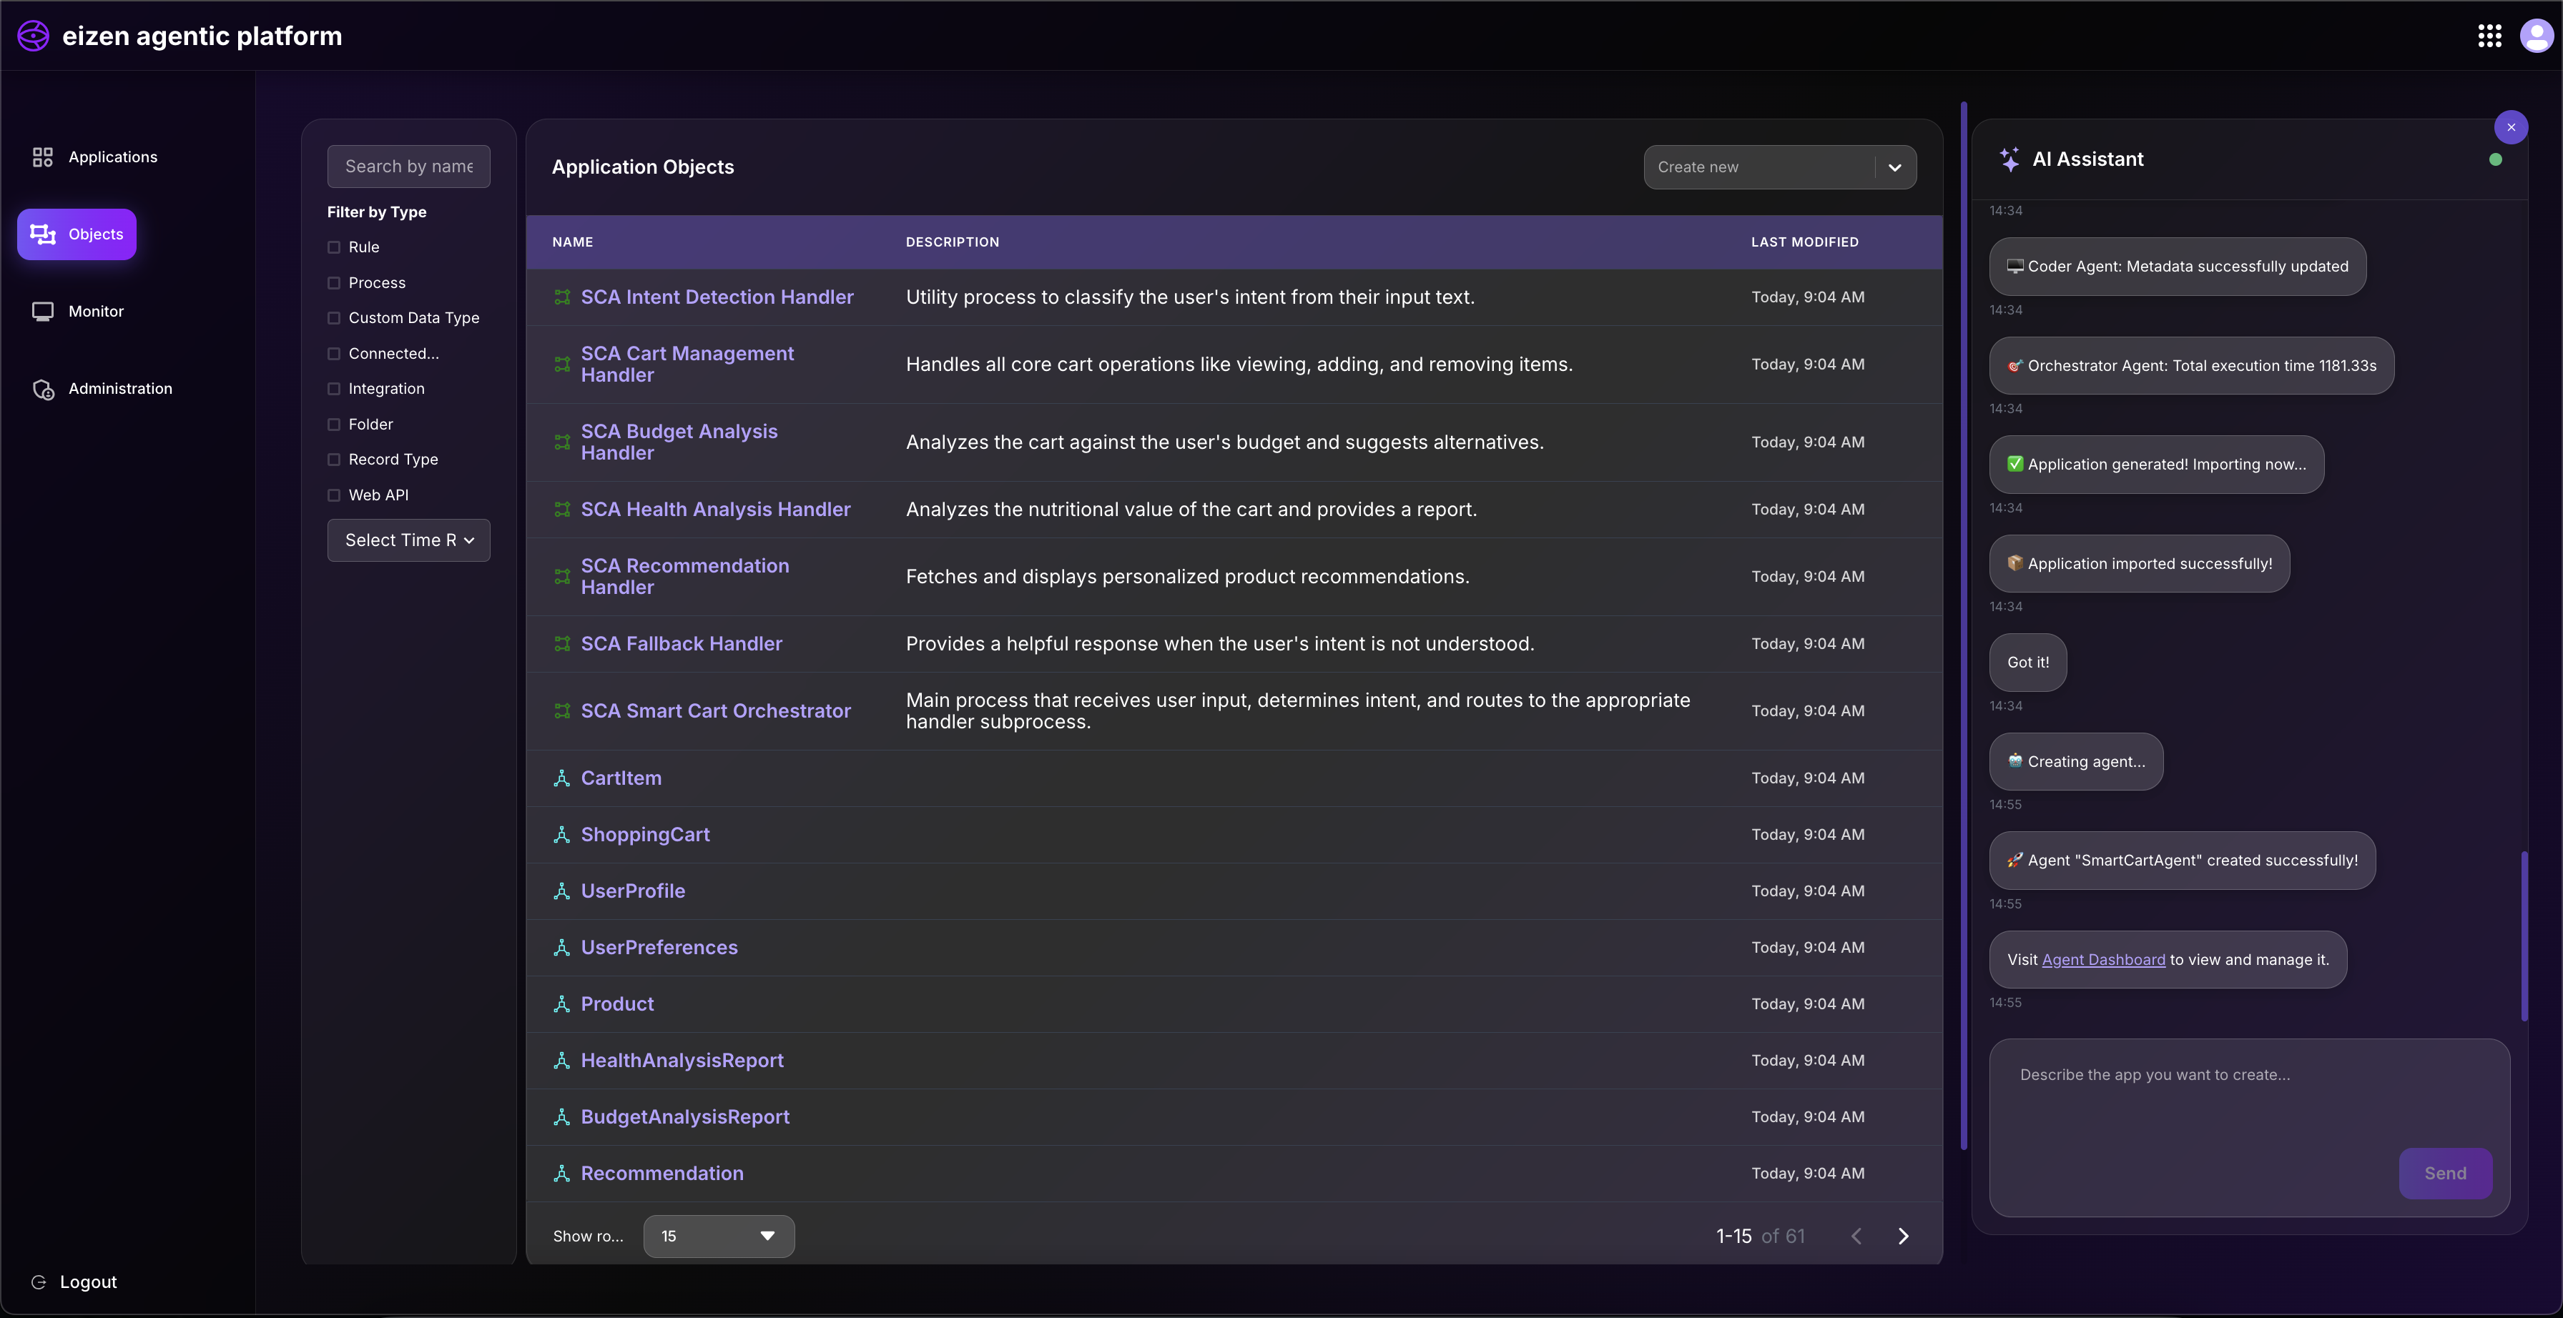Click the eizen platform logo icon
The height and width of the screenshot is (1318, 2563).
tap(33, 36)
